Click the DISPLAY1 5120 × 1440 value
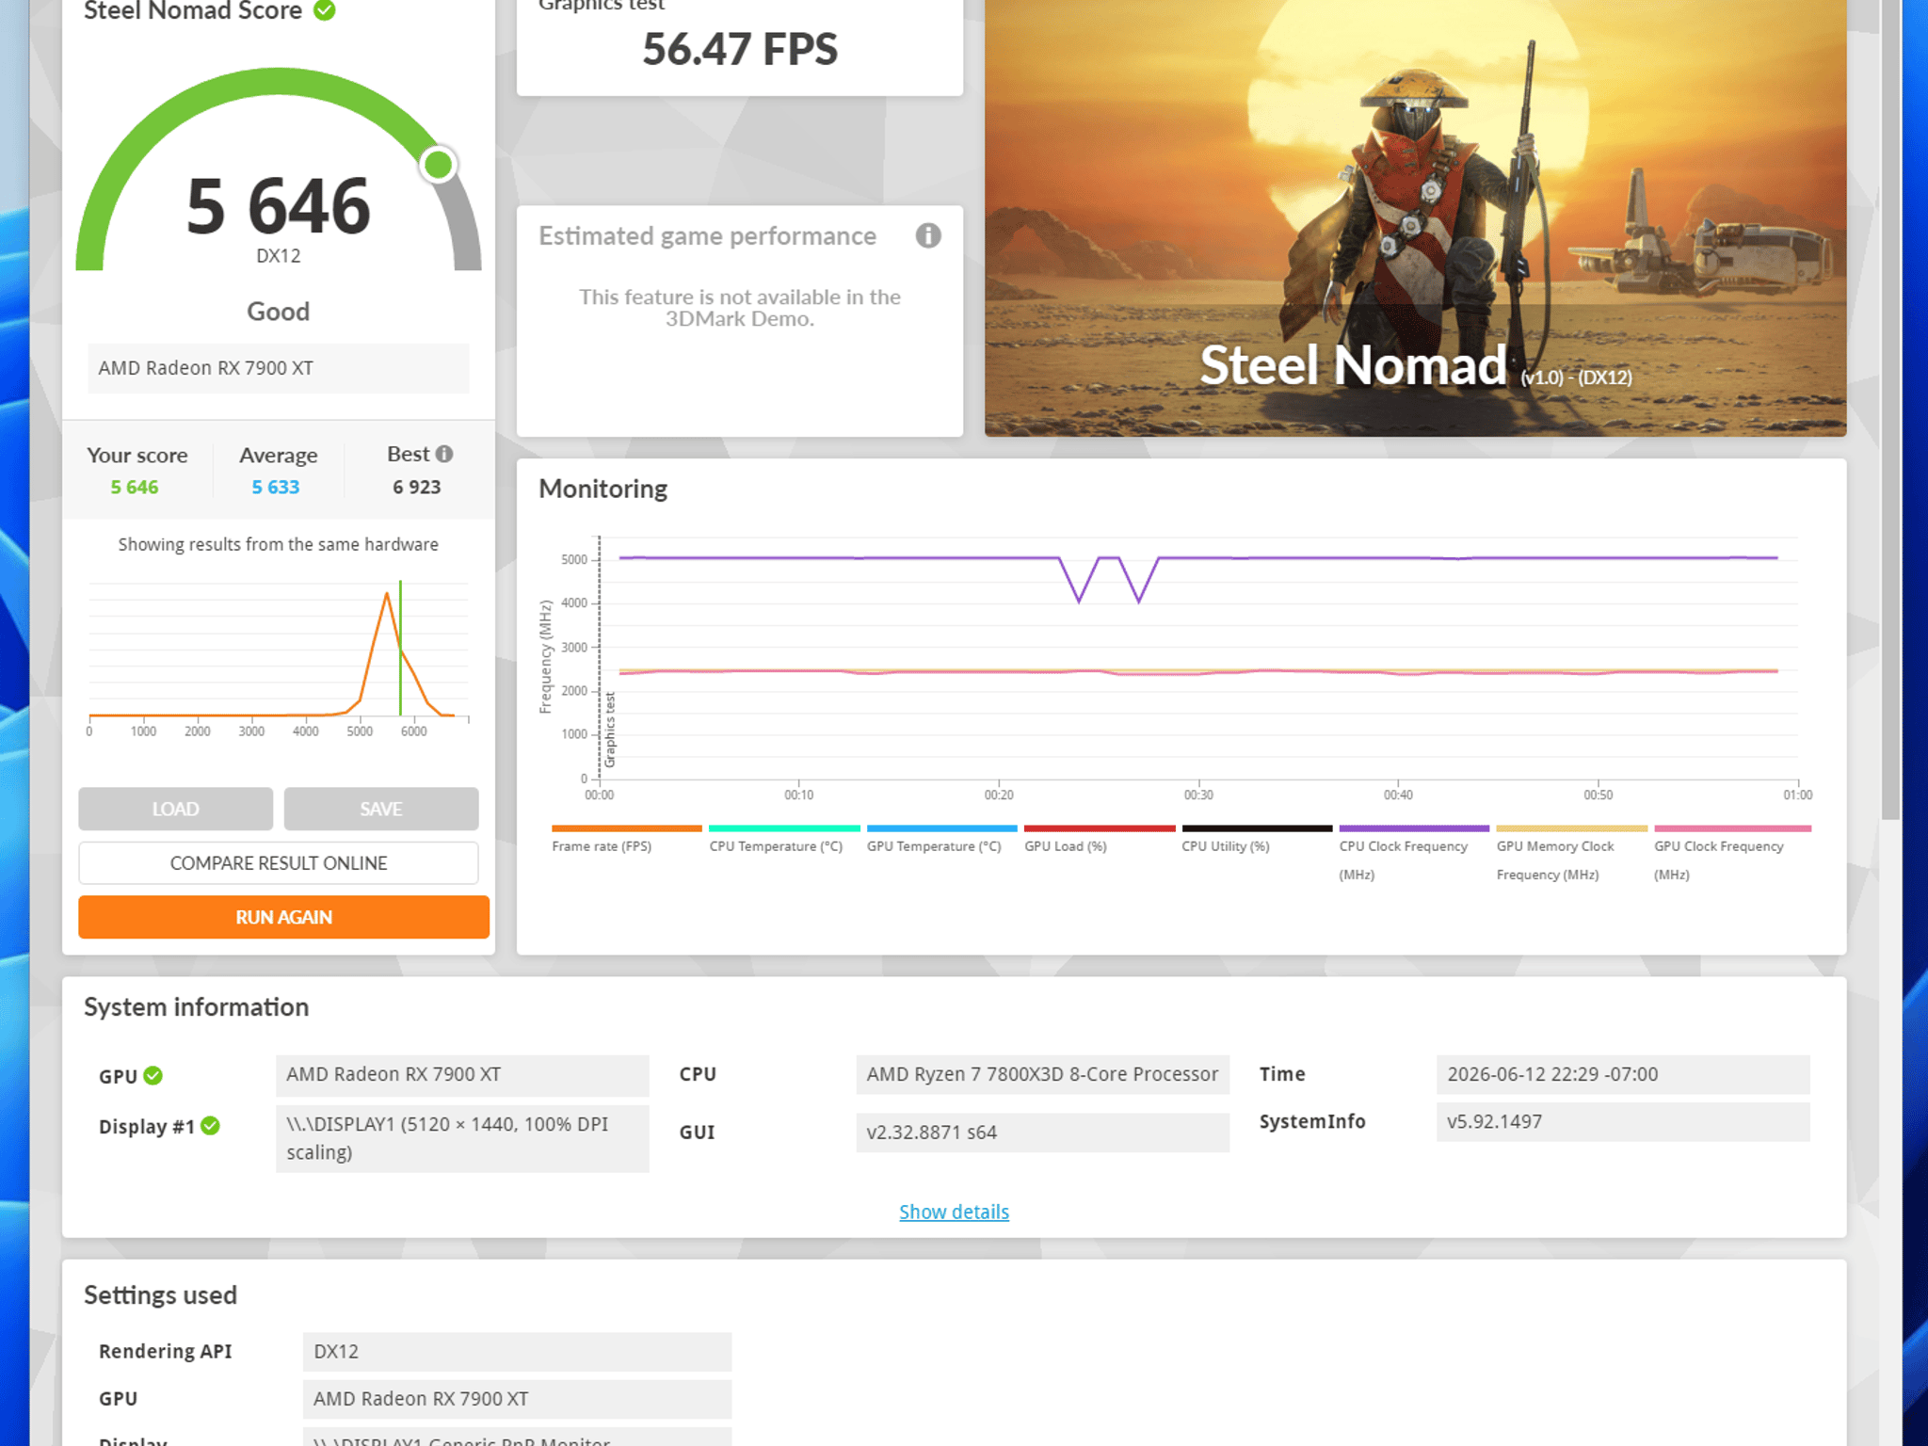The width and height of the screenshot is (1928, 1446). pos(462,1138)
